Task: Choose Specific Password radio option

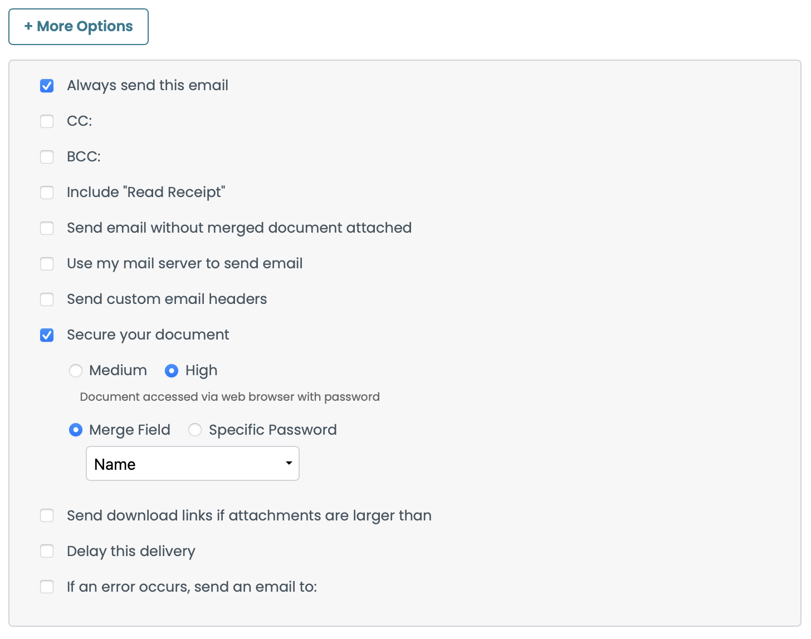Action: pyautogui.click(x=195, y=430)
